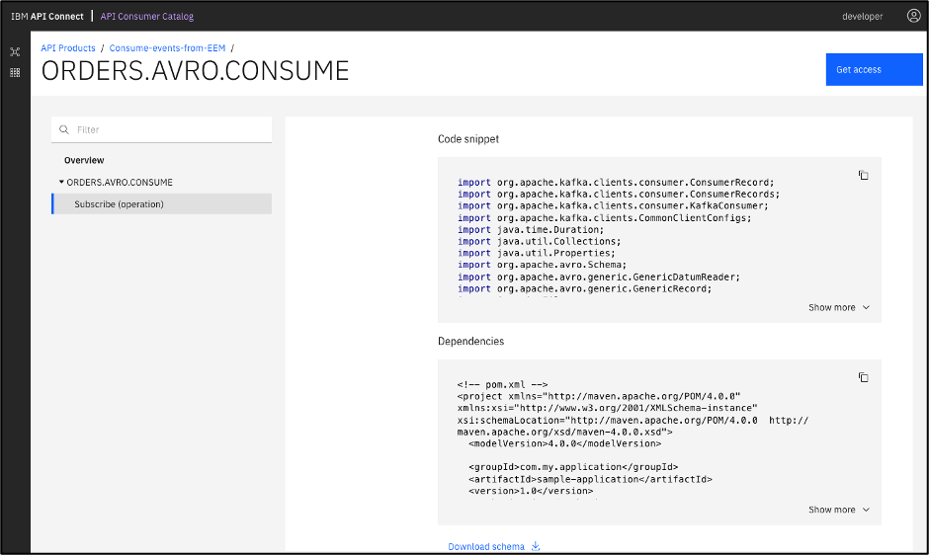Open the API Consumer Catalog header link
This screenshot has width=929, height=555.
click(147, 16)
